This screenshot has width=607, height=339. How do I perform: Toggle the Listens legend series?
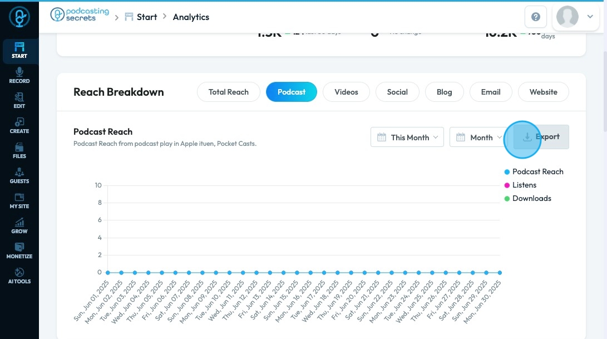coord(520,185)
